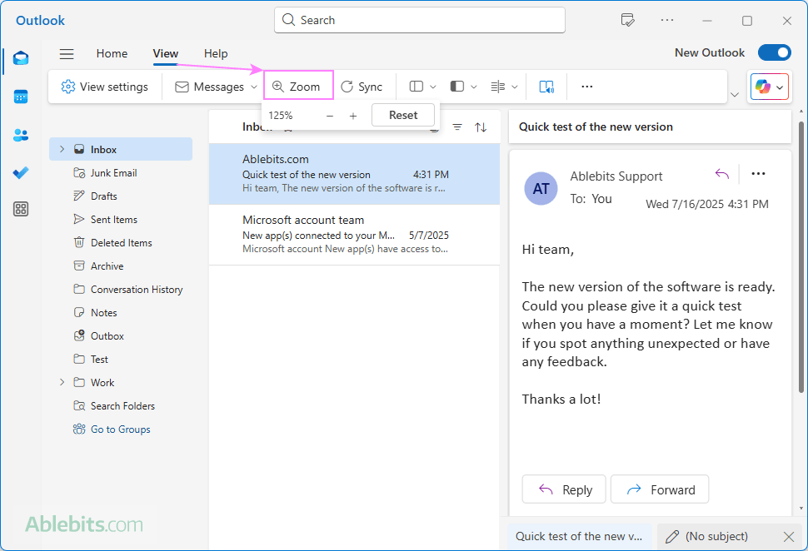
Task: Expand the Work folder chevron
Action: (x=62, y=382)
